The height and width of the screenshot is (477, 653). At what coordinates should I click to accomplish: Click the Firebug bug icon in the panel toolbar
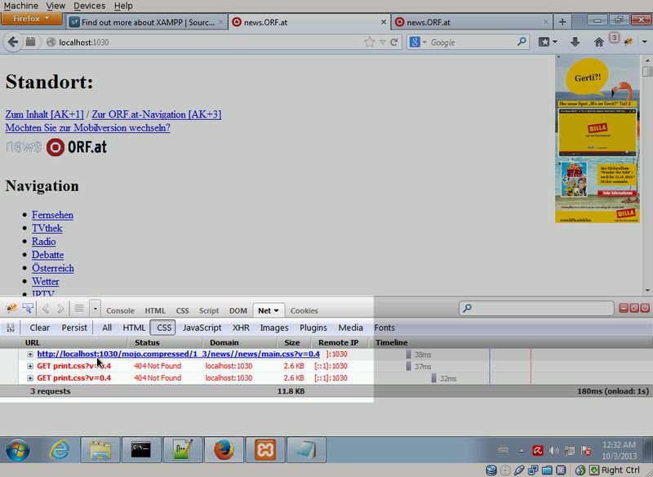coord(12,310)
